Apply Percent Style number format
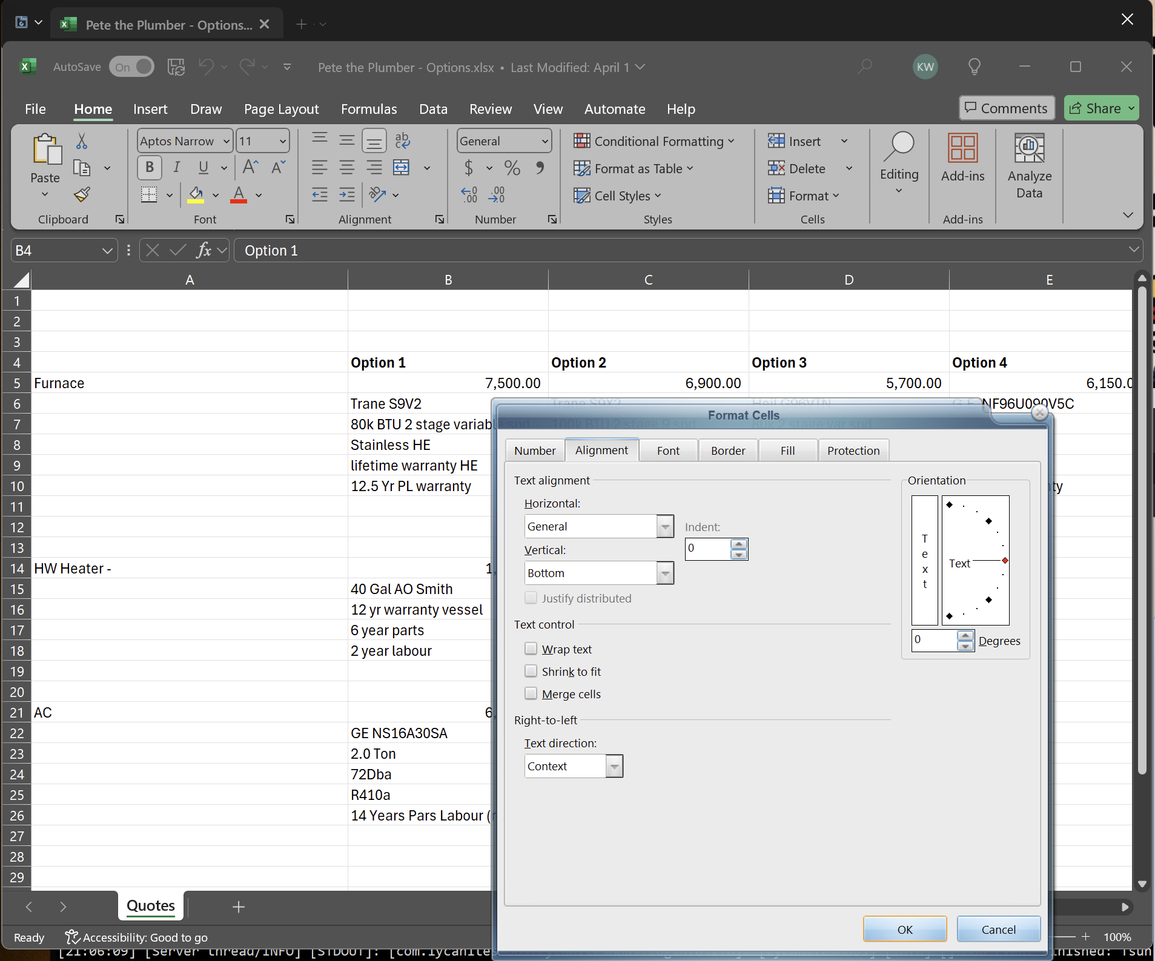This screenshot has height=961, width=1155. 512,168
